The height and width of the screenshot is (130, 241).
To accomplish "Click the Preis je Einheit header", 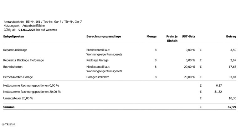I will [172, 38].
